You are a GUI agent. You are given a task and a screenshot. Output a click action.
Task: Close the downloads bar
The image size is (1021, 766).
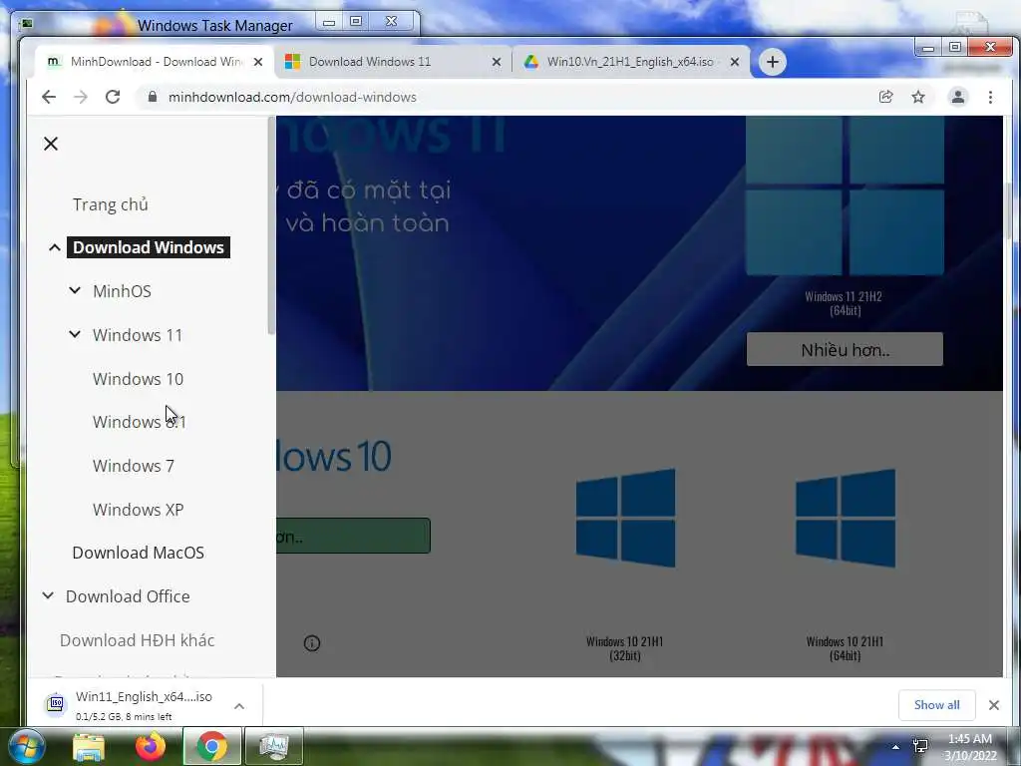pos(994,705)
